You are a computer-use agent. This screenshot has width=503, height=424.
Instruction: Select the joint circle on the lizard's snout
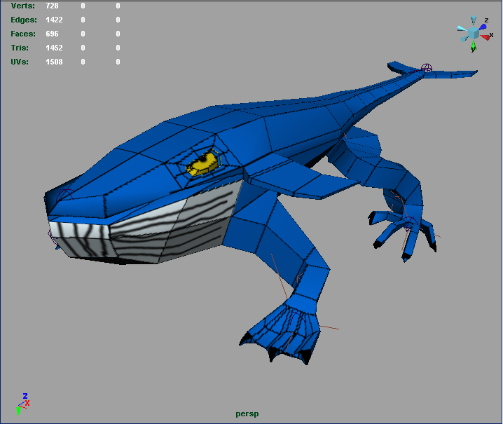pyautogui.click(x=64, y=194)
